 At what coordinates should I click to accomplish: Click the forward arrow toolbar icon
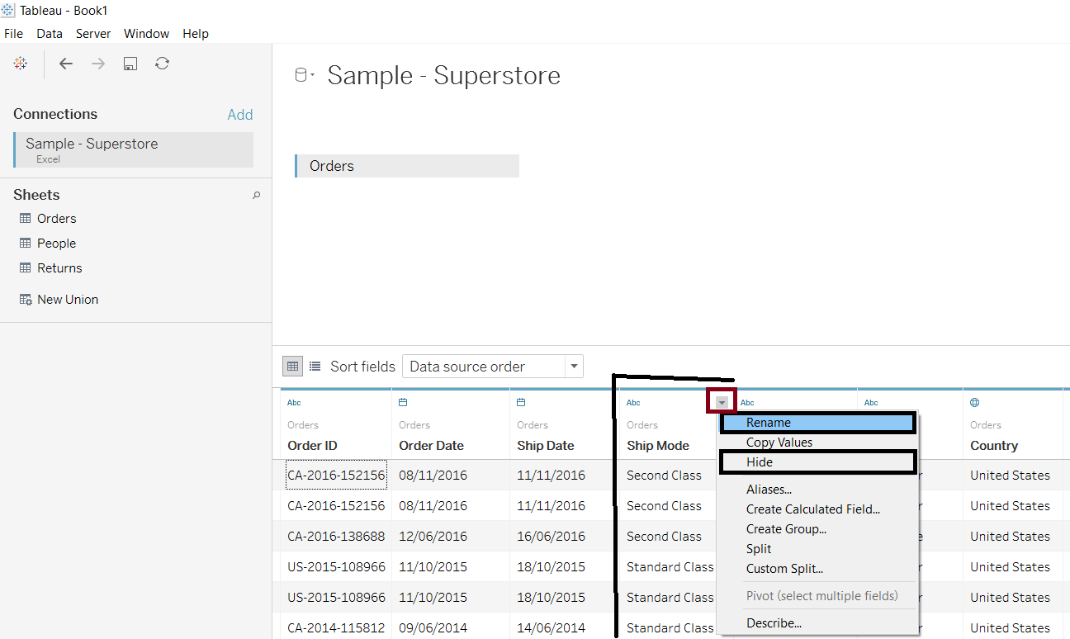[98, 64]
